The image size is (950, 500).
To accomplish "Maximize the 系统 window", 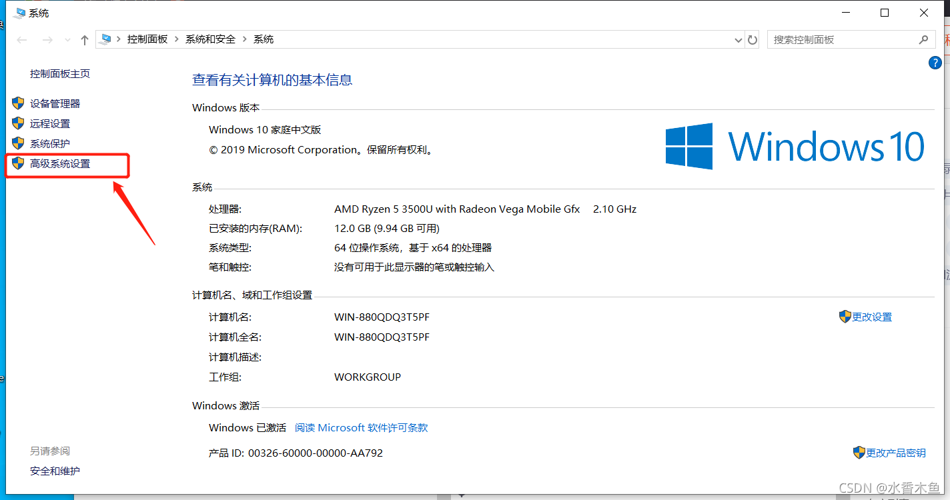I will (885, 13).
